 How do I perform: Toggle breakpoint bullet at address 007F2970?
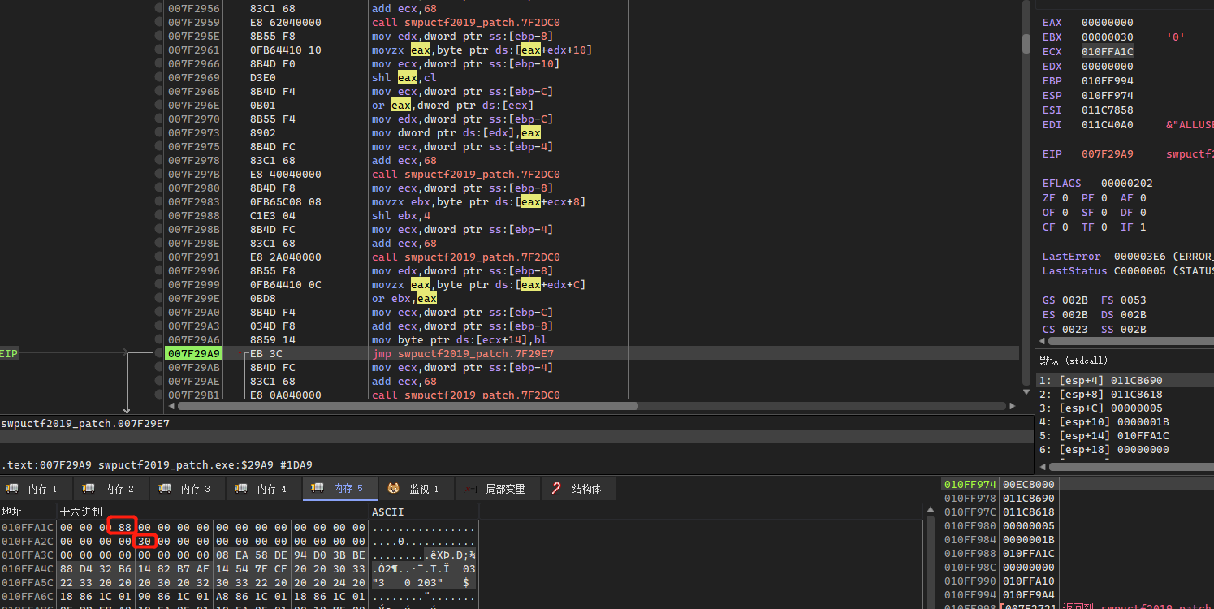(158, 119)
